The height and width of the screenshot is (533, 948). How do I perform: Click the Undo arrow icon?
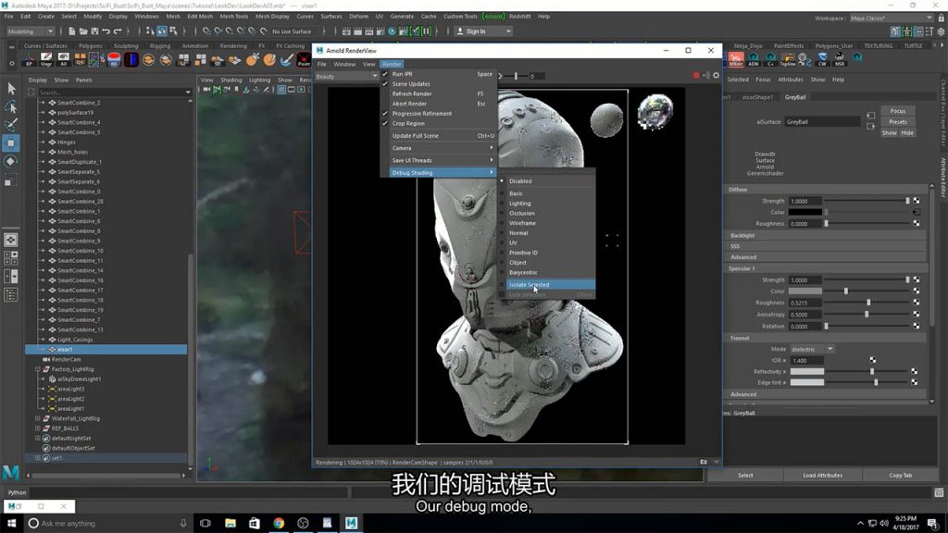(106, 31)
